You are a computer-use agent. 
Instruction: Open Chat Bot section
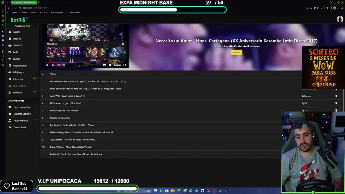point(17,45)
